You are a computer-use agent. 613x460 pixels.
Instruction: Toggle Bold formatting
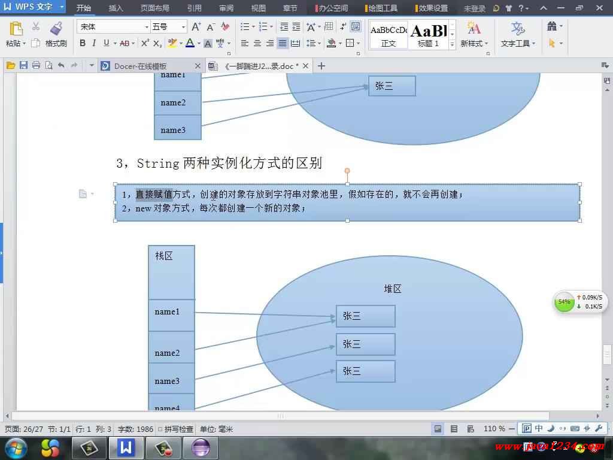point(83,43)
